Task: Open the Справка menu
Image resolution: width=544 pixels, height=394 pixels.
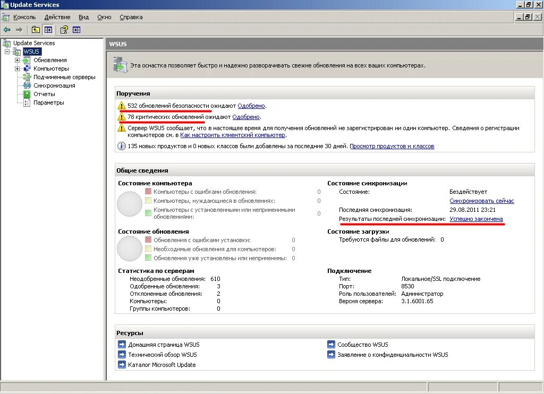Action: tap(131, 17)
